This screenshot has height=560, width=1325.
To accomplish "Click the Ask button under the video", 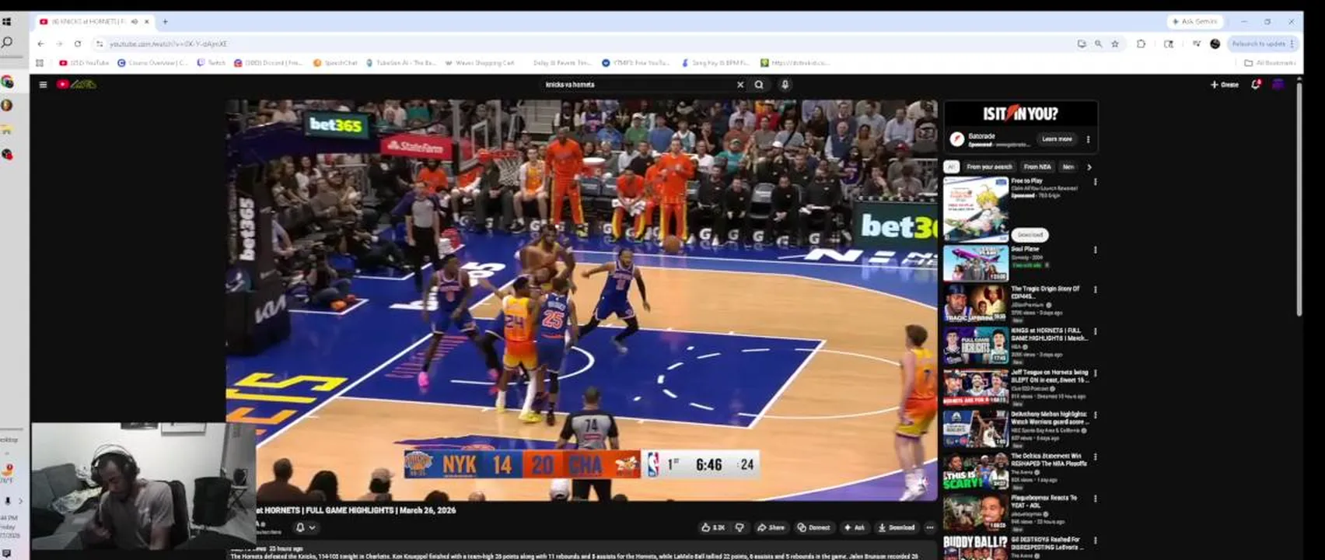I will [854, 527].
